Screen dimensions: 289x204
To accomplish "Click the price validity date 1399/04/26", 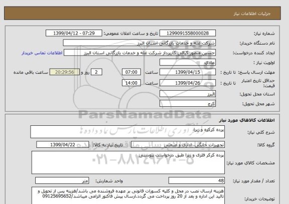I will pyautogui.click(x=188, y=83).
